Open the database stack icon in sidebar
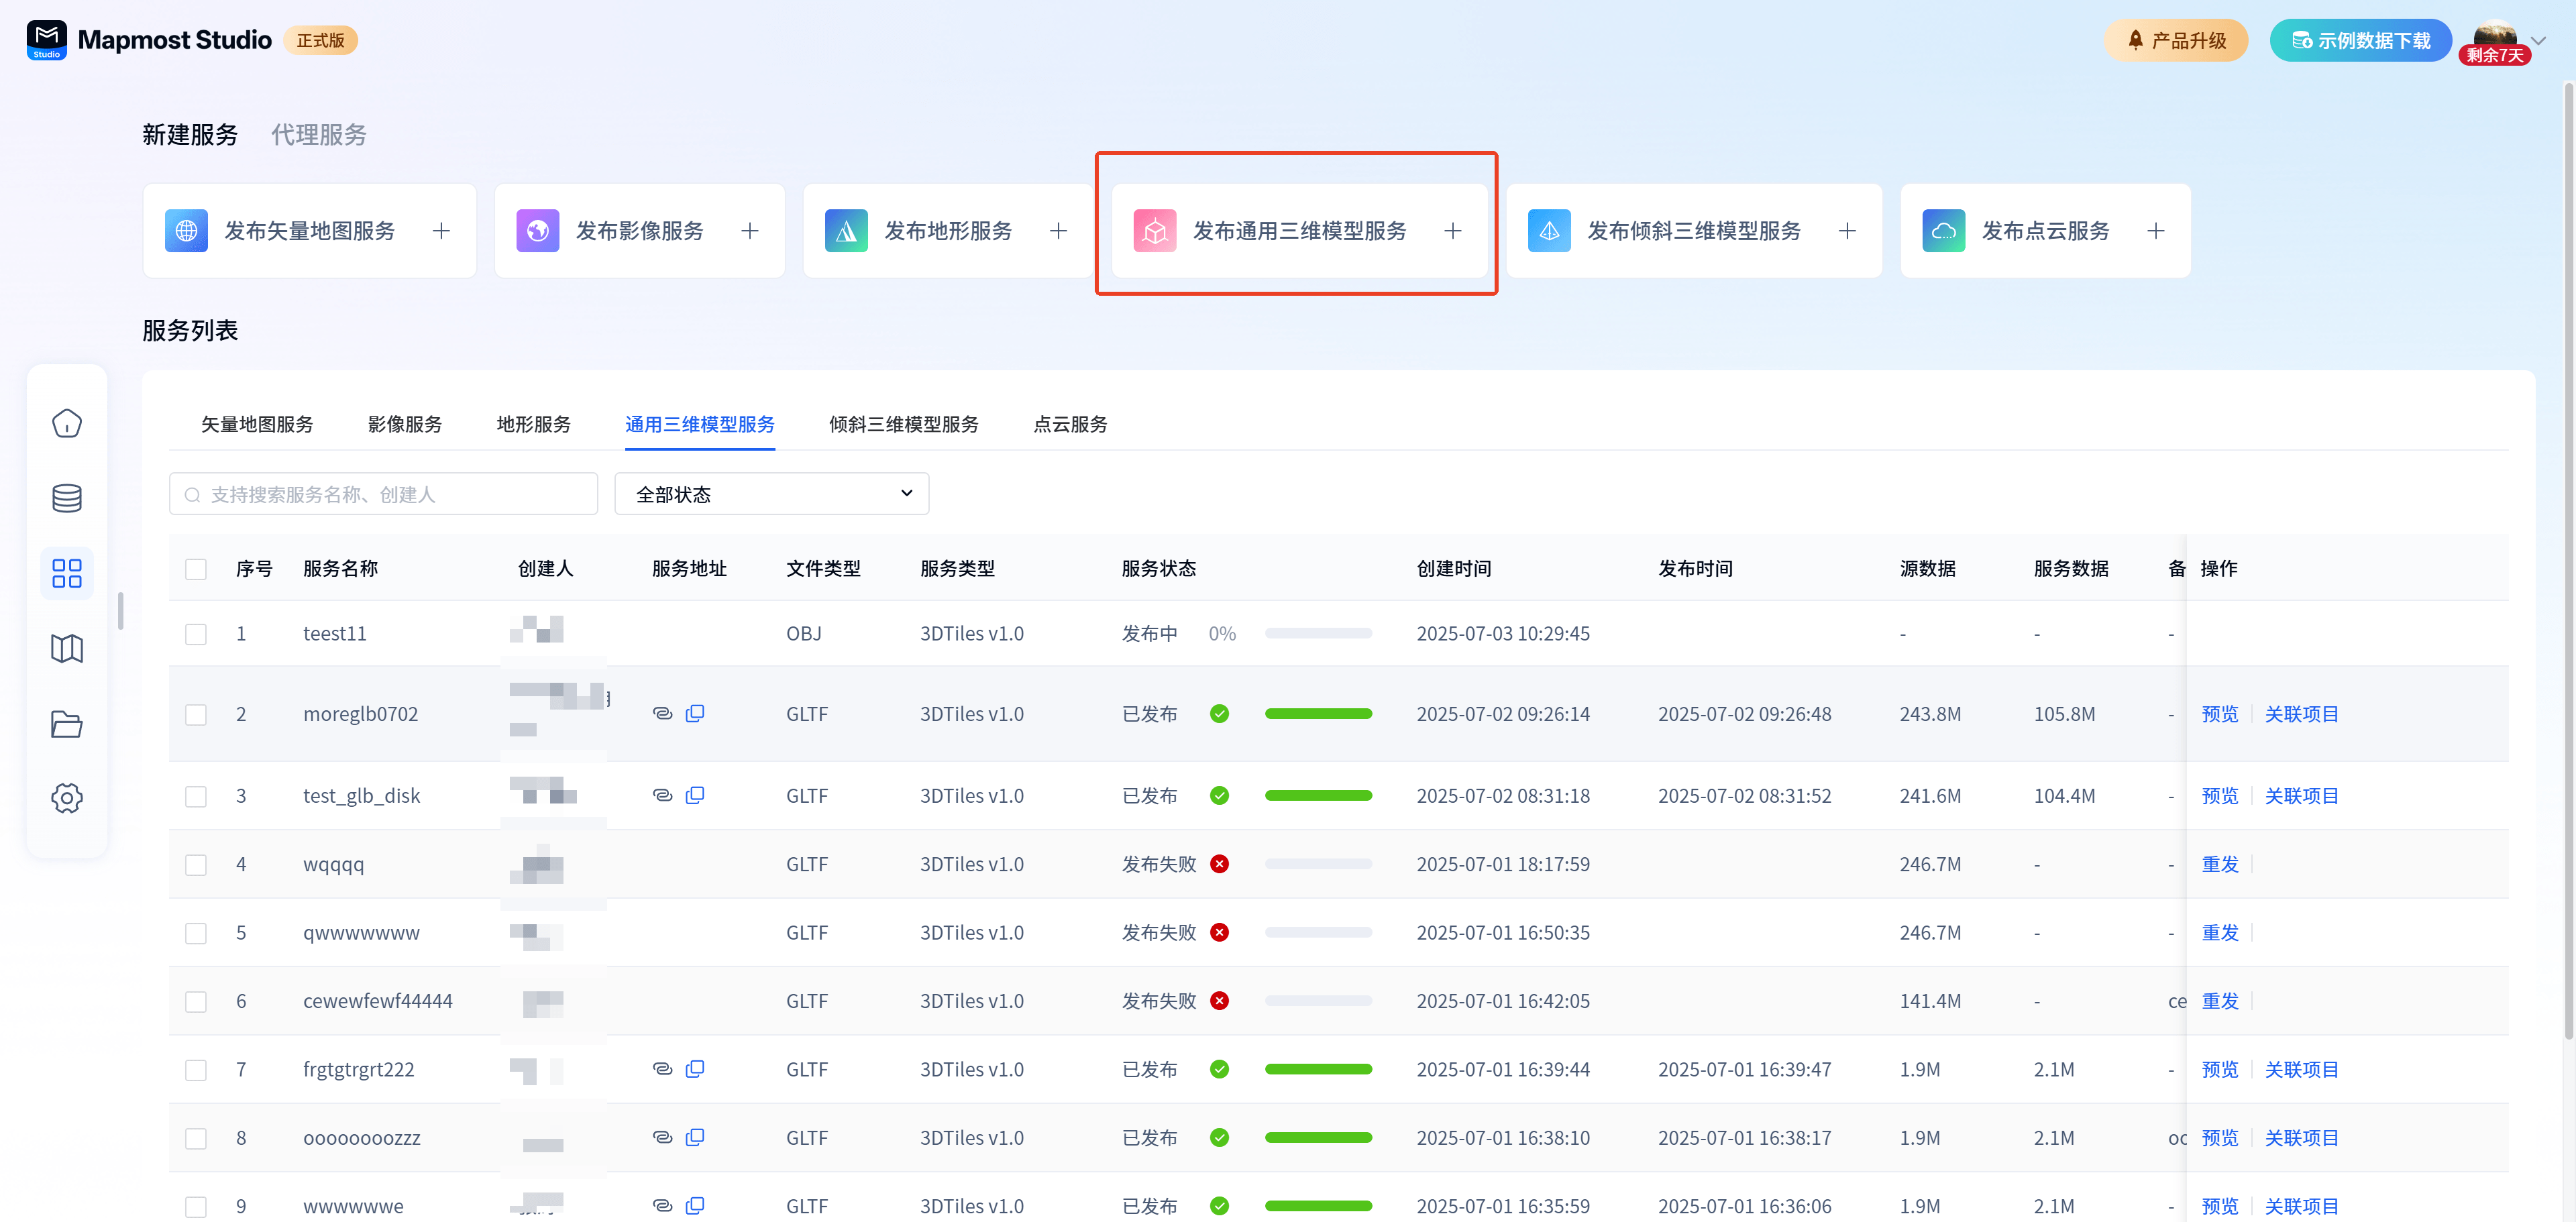This screenshot has height=1222, width=2576. click(67, 498)
